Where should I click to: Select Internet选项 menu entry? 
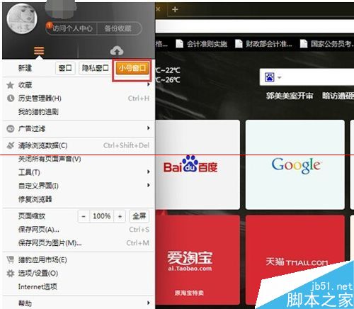point(78,287)
